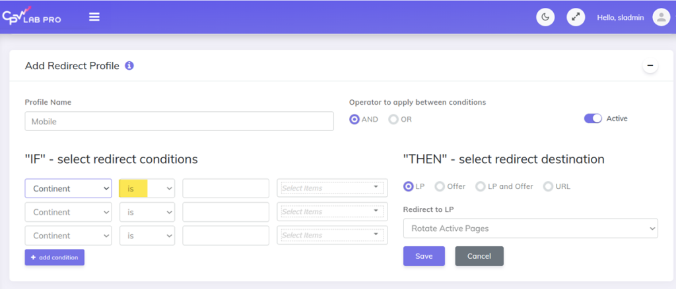Click the Save button
The height and width of the screenshot is (289, 676).
click(x=424, y=256)
